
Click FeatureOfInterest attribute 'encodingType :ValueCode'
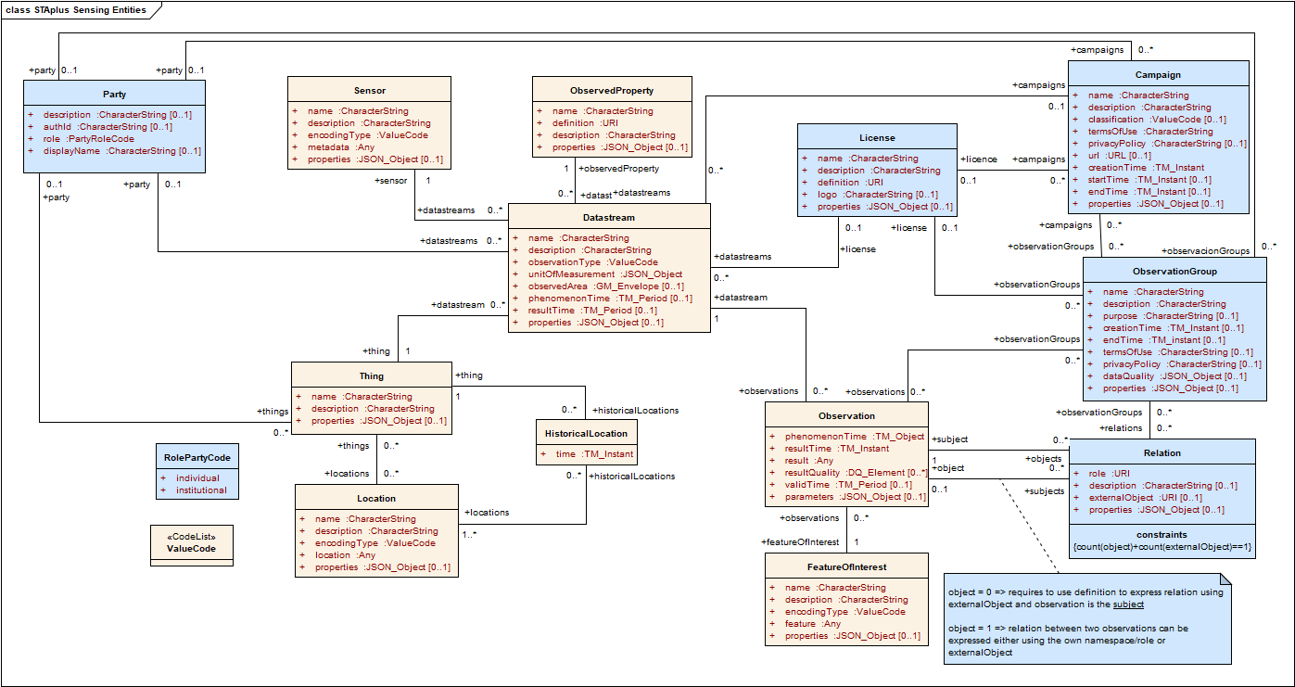tap(844, 612)
